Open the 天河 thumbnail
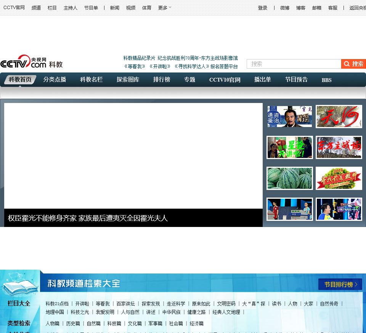The height and width of the screenshot is (333, 366). [x=339, y=116]
